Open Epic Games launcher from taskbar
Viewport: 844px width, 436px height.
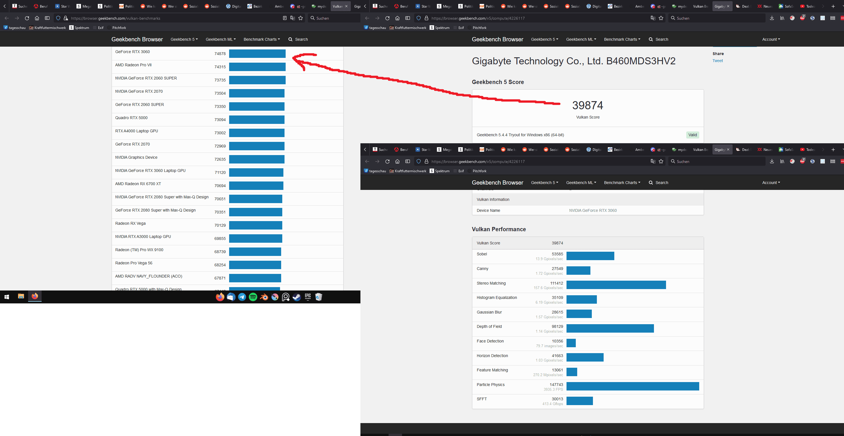coord(308,297)
